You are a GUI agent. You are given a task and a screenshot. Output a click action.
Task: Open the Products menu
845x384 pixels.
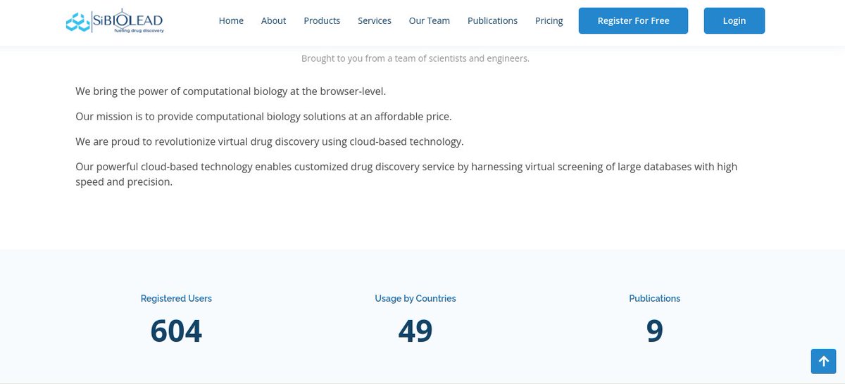(x=322, y=20)
